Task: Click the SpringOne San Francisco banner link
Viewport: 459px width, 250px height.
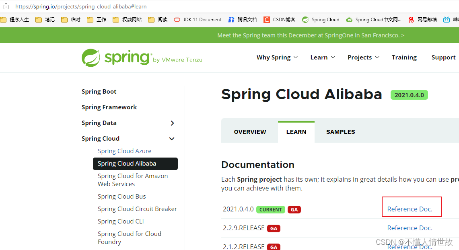Action: click(x=311, y=35)
